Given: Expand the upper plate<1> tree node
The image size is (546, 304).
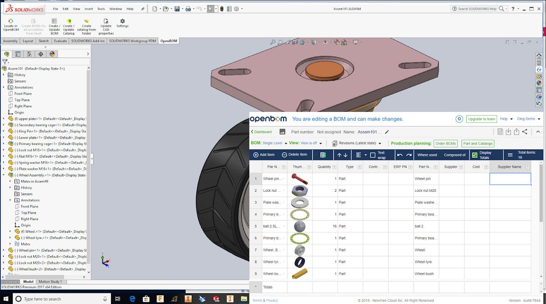Looking at the screenshot, I should pos(4,119).
